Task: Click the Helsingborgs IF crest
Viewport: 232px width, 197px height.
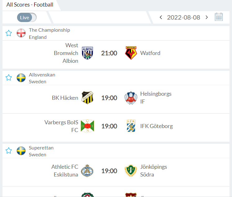Action: click(x=131, y=98)
